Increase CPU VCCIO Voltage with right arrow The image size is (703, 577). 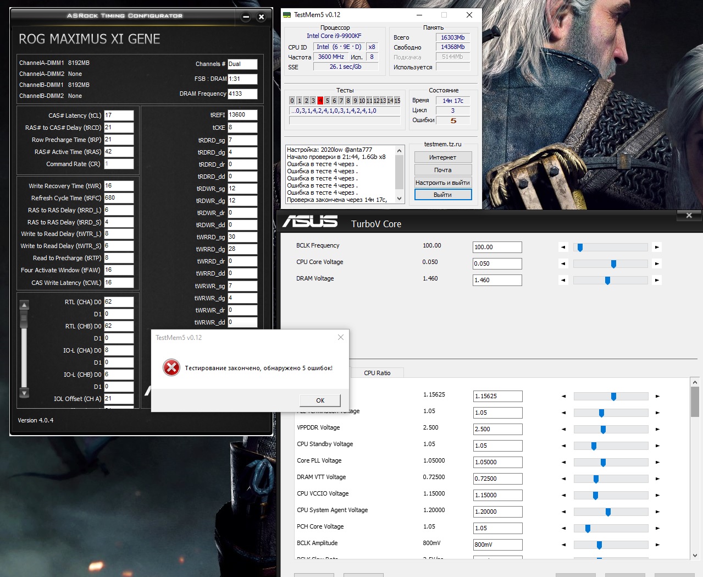click(657, 495)
